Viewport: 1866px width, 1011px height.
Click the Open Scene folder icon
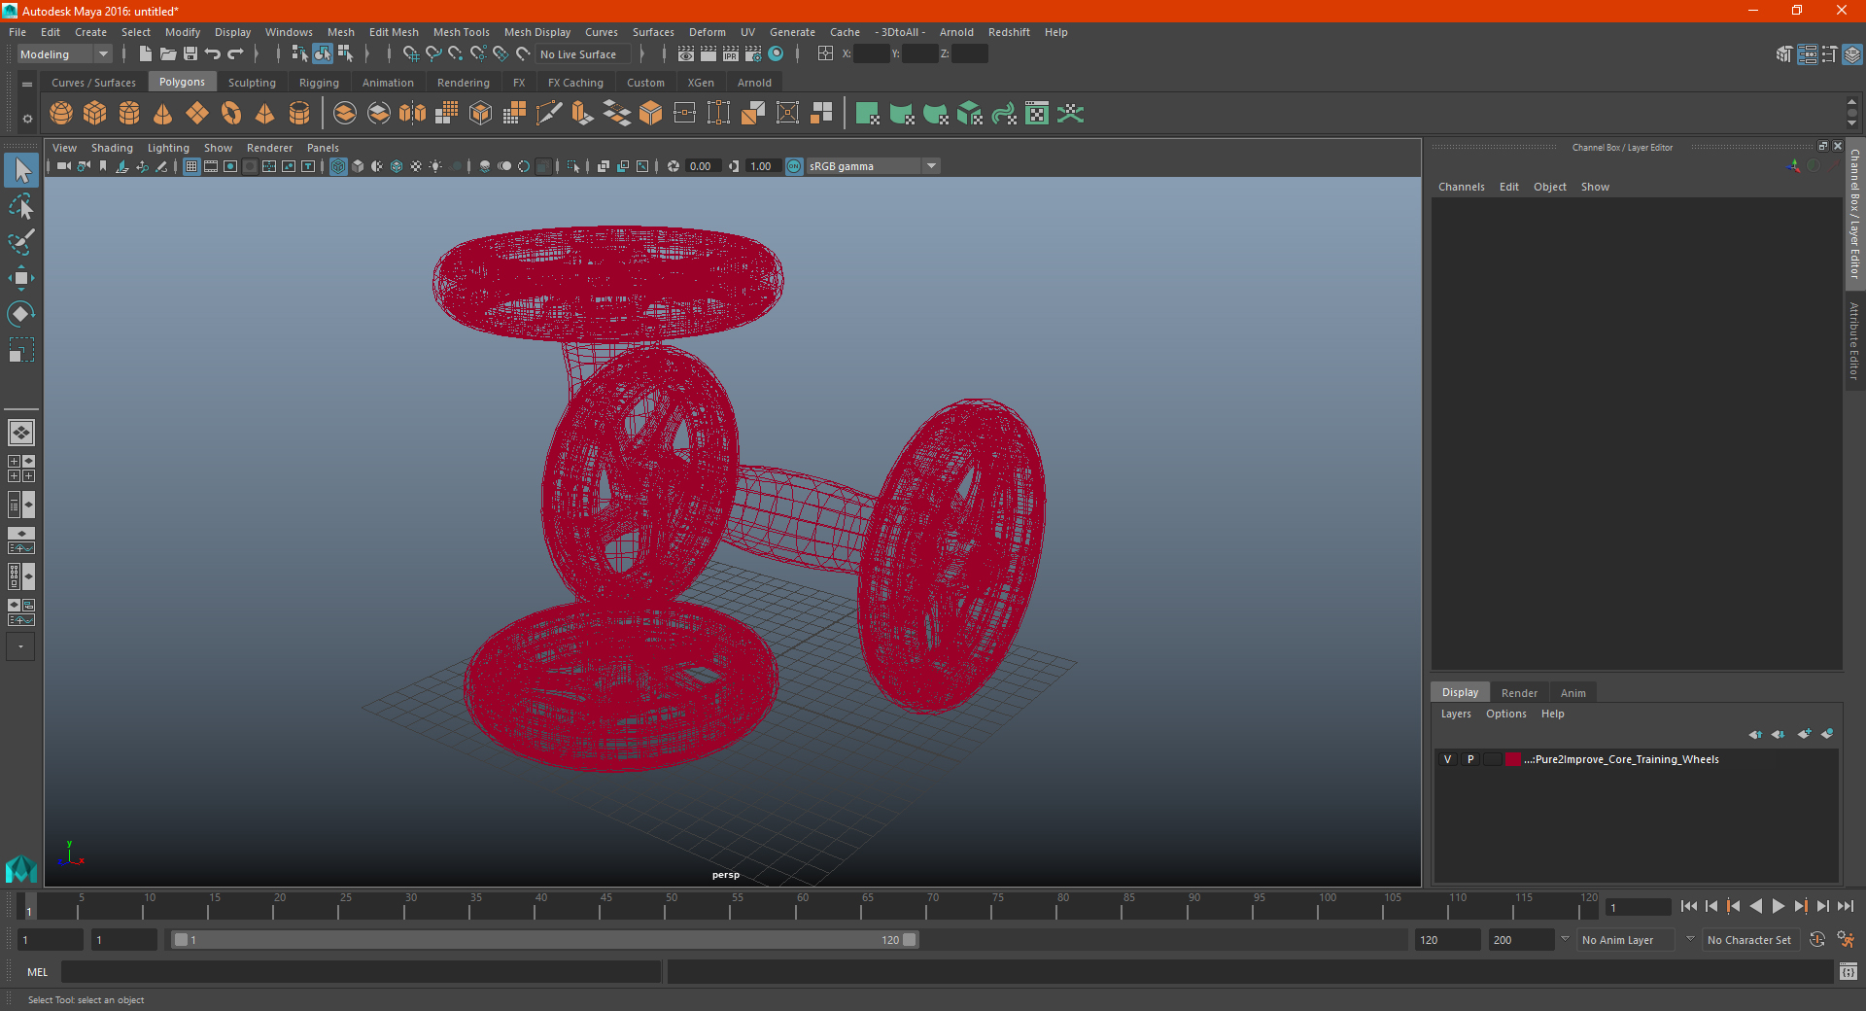point(168,54)
